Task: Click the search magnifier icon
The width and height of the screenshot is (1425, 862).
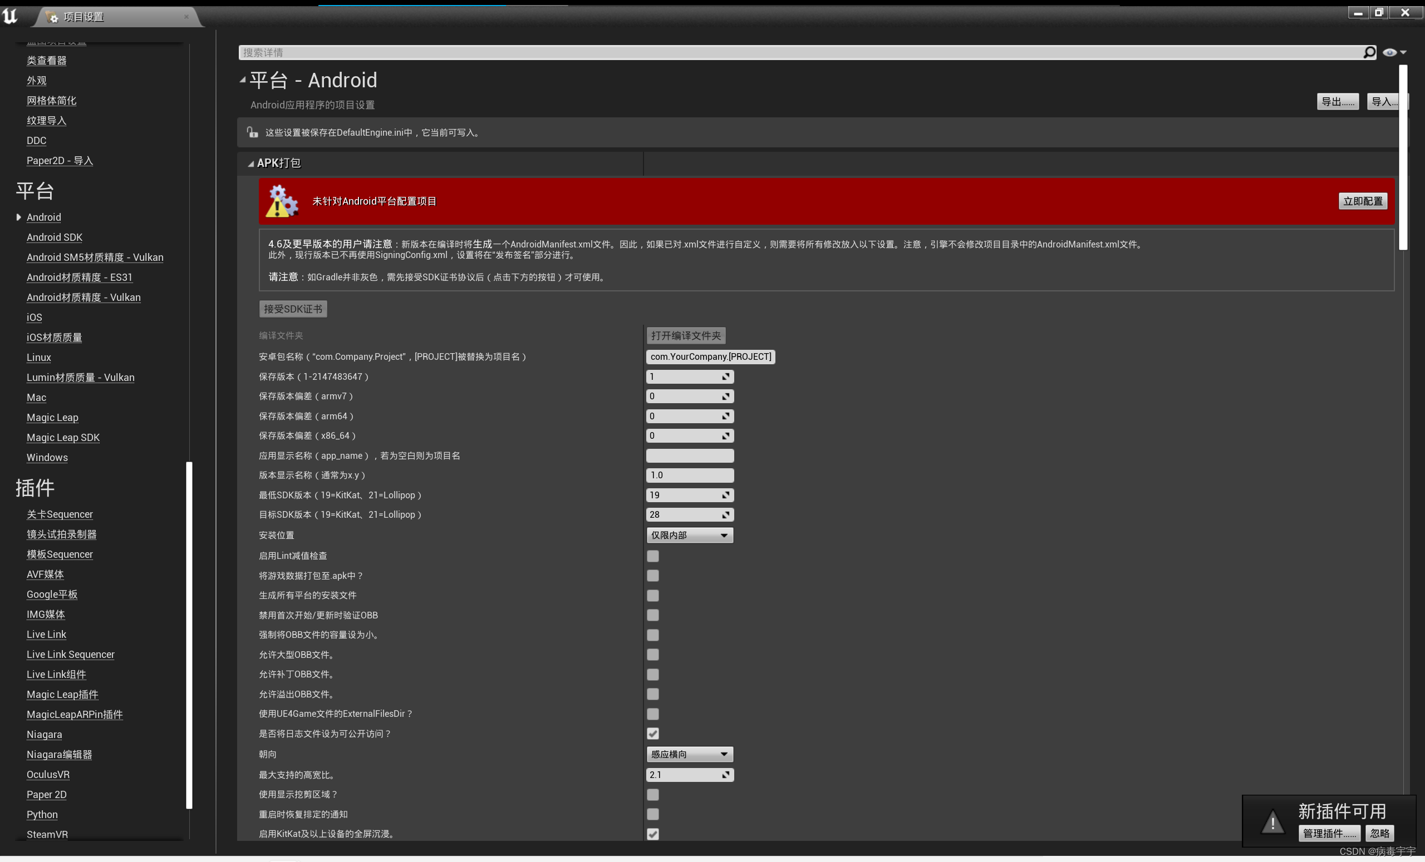Action: [1369, 53]
